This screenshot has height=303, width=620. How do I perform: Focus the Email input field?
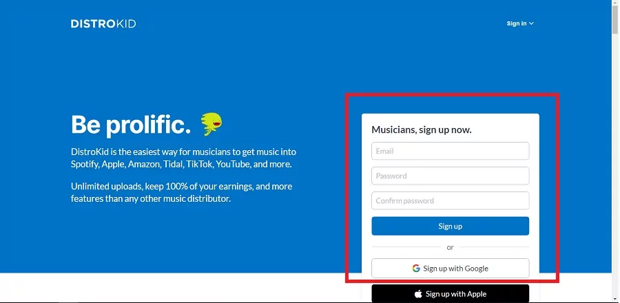click(450, 151)
